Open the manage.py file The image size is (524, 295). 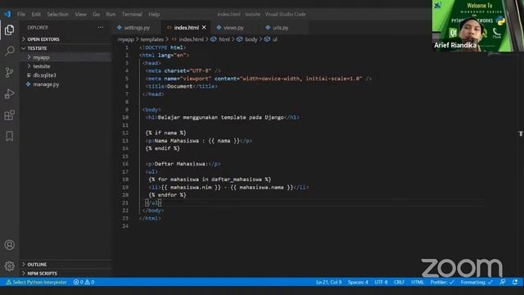point(65,84)
